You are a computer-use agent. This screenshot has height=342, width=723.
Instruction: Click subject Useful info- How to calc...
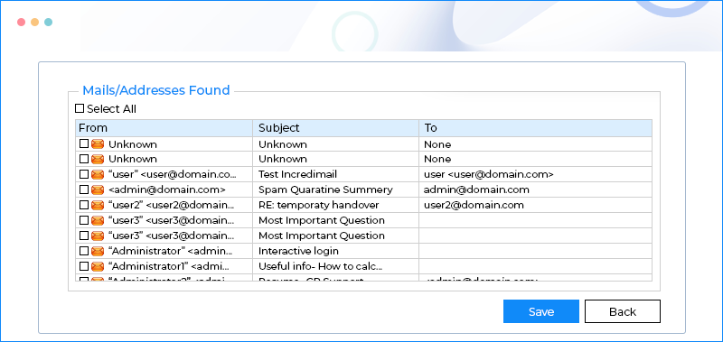pyautogui.click(x=320, y=266)
